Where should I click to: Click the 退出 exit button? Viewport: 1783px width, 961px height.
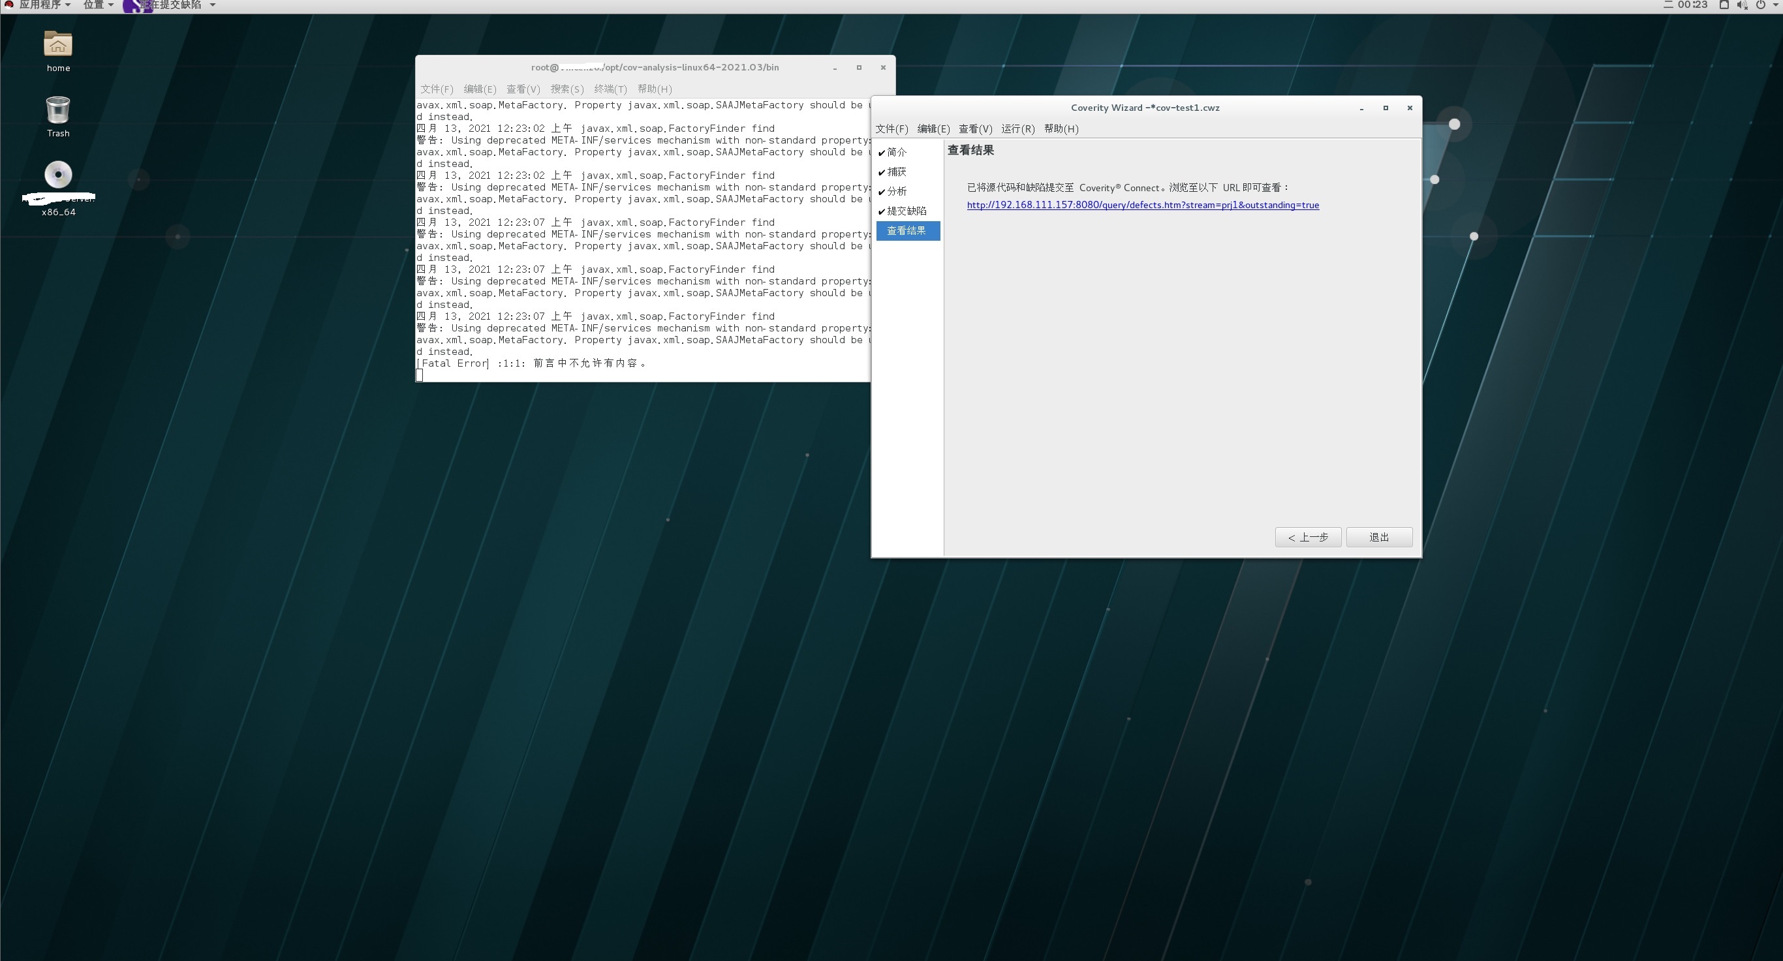tap(1379, 537)
